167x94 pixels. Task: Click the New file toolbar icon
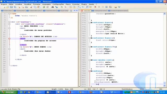pyautogui.click(x=4, y=7)
